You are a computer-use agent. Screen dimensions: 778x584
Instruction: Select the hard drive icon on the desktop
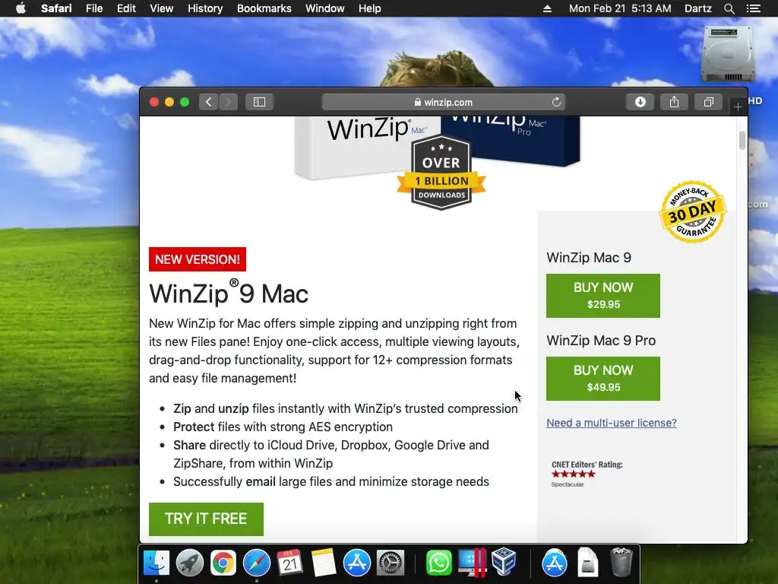click(728, 54)
